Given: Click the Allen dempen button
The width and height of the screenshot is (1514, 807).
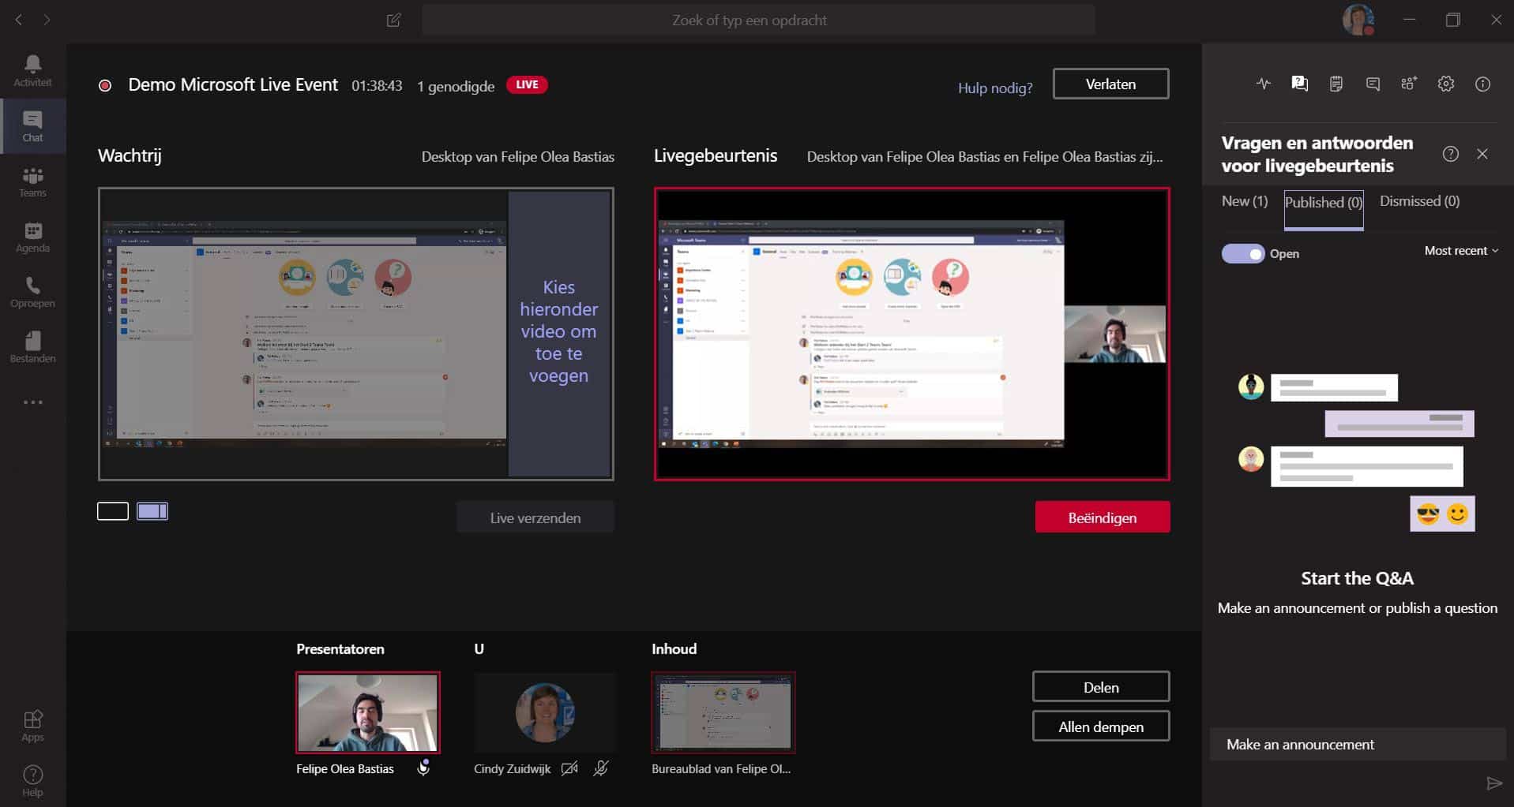Looking at the screenshot, I should tap(1101, 727).
